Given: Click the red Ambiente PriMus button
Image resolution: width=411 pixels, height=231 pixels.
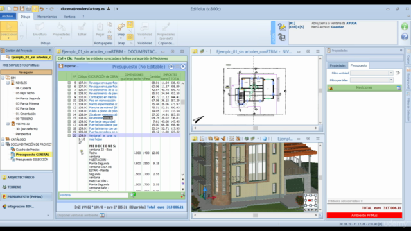Looking at the screenshot, I should coord(364,216).
